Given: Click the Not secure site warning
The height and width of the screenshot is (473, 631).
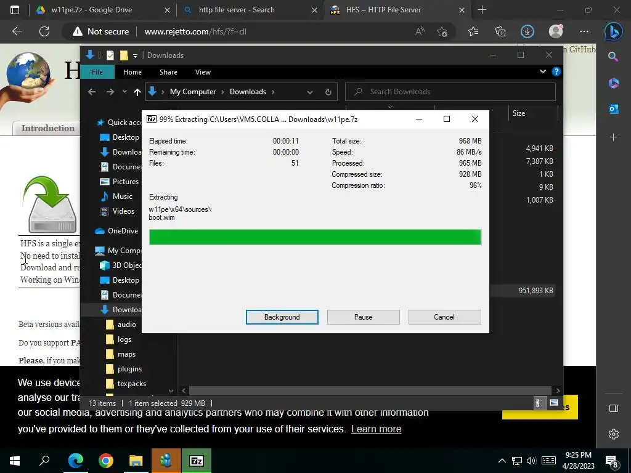Looking at the screenshot, I should click(x=100, y=31).
